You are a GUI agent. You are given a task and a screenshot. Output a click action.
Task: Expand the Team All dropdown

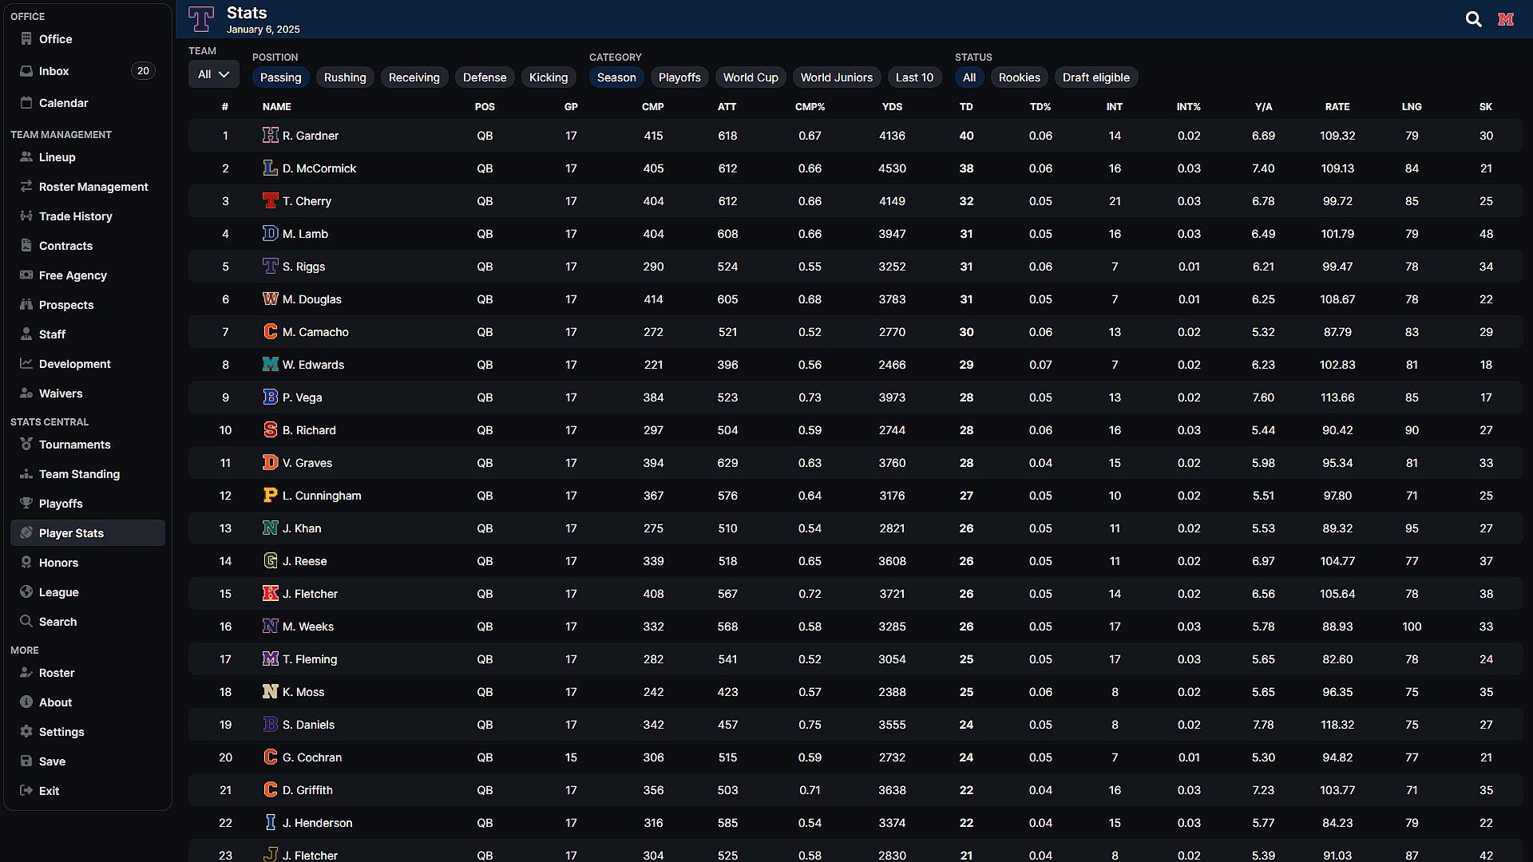coord(213,74)
